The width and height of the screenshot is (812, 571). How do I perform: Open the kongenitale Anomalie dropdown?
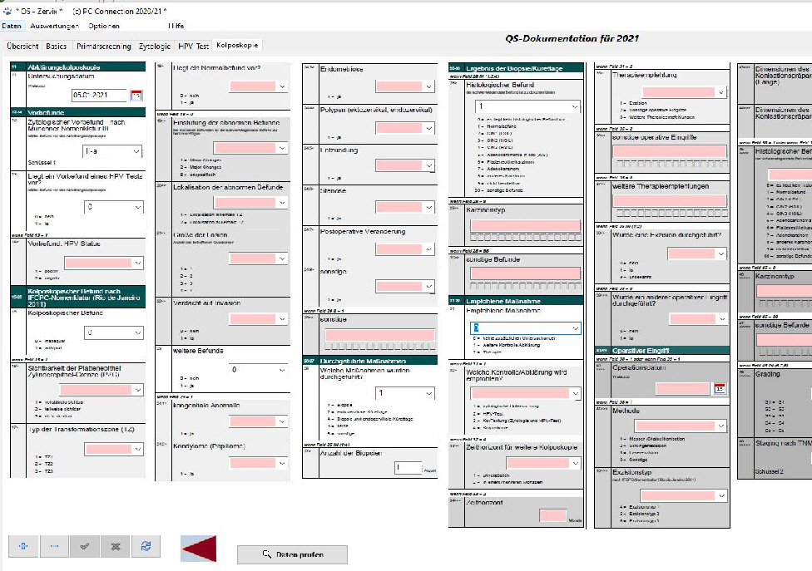coord(258,421)
